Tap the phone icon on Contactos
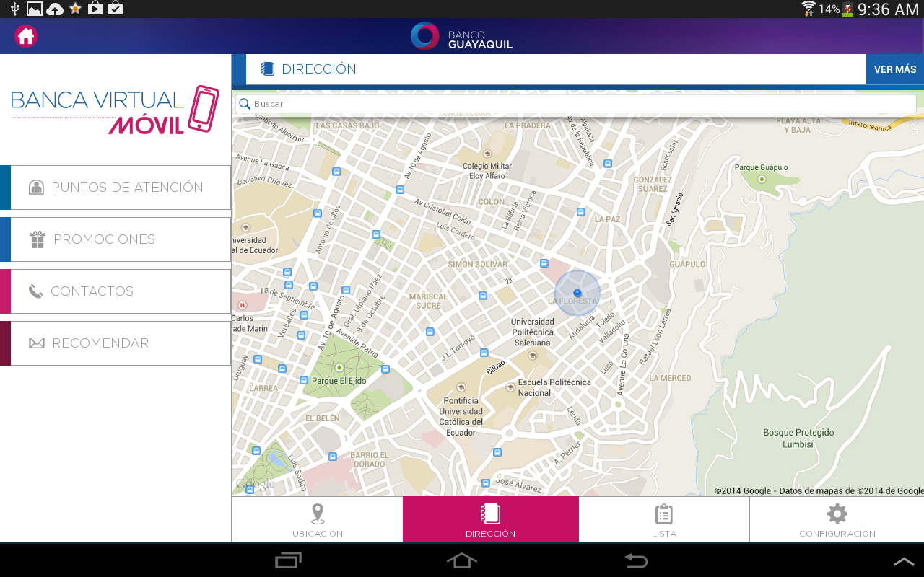 (36, 291)
